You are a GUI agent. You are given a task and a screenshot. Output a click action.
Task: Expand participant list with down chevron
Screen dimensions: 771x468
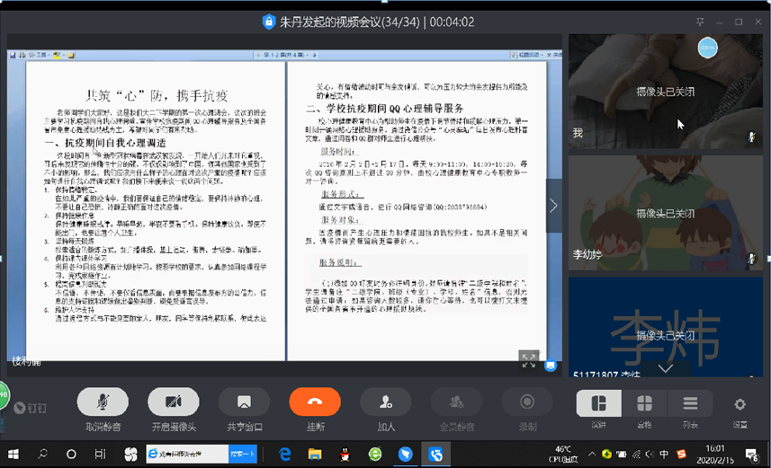pos(666,367)
